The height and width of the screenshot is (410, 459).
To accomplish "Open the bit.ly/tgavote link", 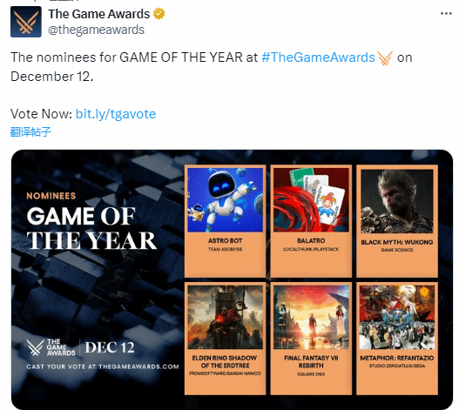I will 116,114.
